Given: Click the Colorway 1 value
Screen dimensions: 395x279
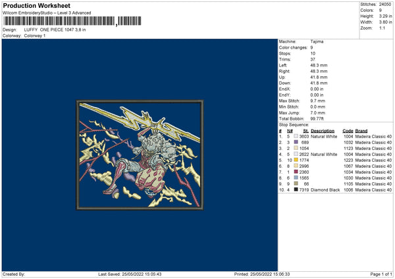Looking at the screenshot, I should coord(35,36).
